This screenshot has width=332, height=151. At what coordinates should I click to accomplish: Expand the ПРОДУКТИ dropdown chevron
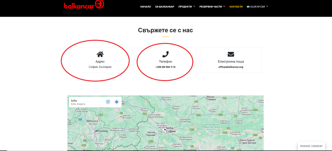pos(194,6)
